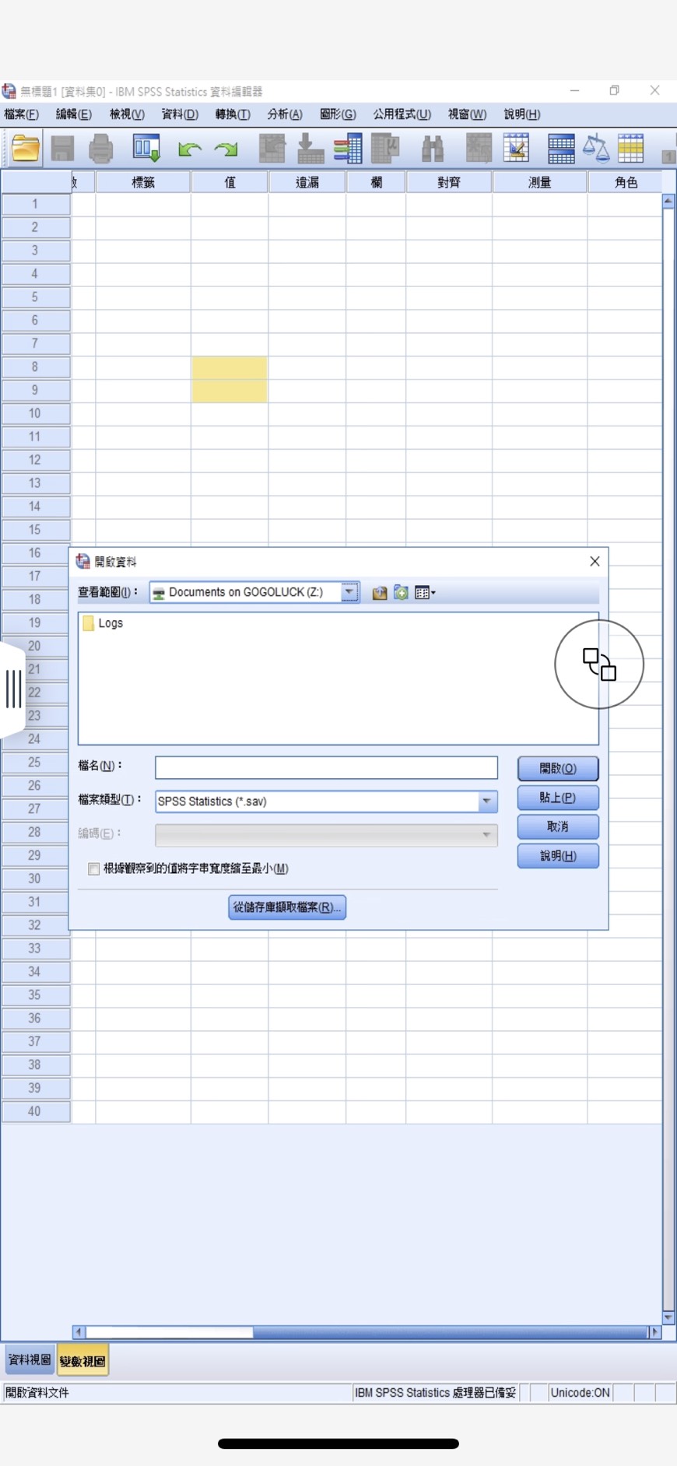Click Unicode:ON in the status bar
Screen dimensions: 677x1466
pyautogui.click(x=580, y=1393)
